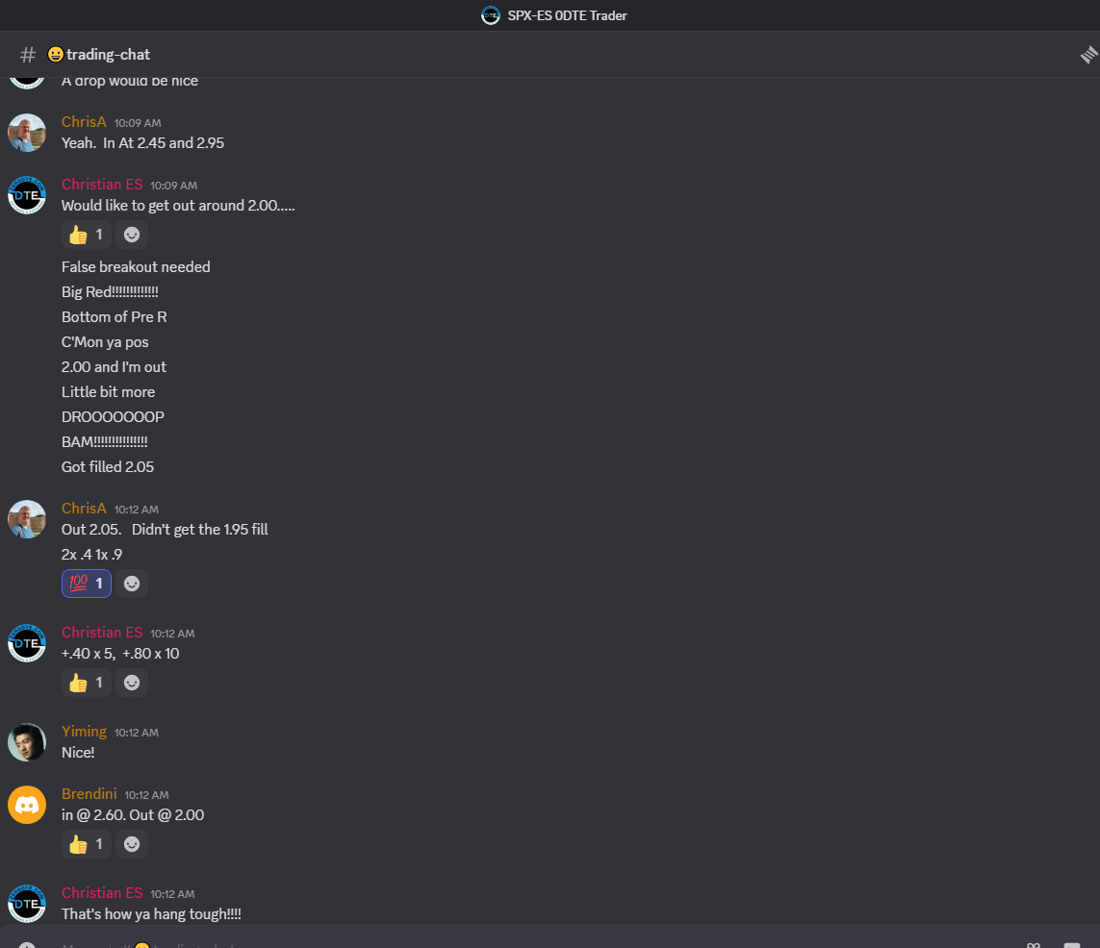Add reaction beside the 100 emoji

coord(132,584)
